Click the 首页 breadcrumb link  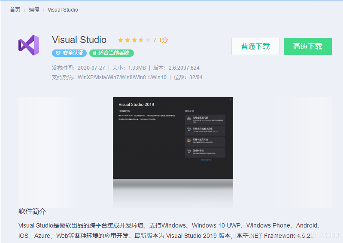tap(15, 10)
